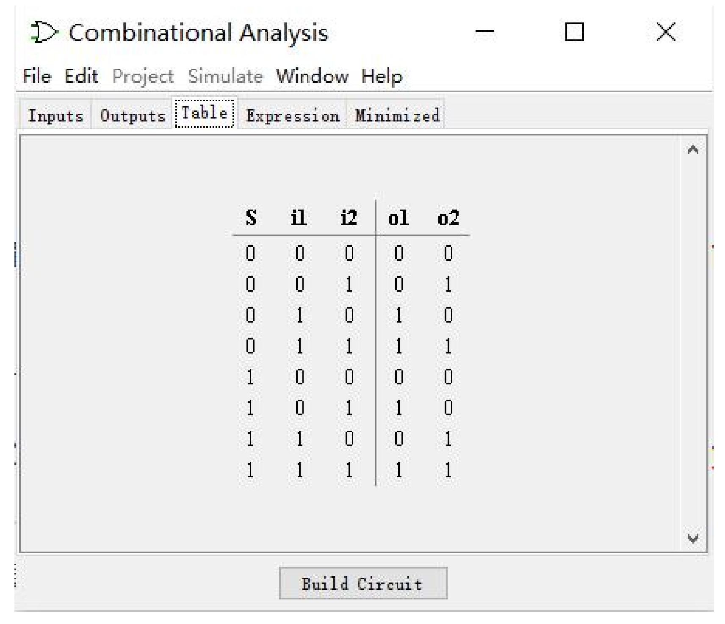Toggle o1 value for S=1, i1=0, i2=1
Viewport: 725px width, 624px height.
tap(398, 408)
